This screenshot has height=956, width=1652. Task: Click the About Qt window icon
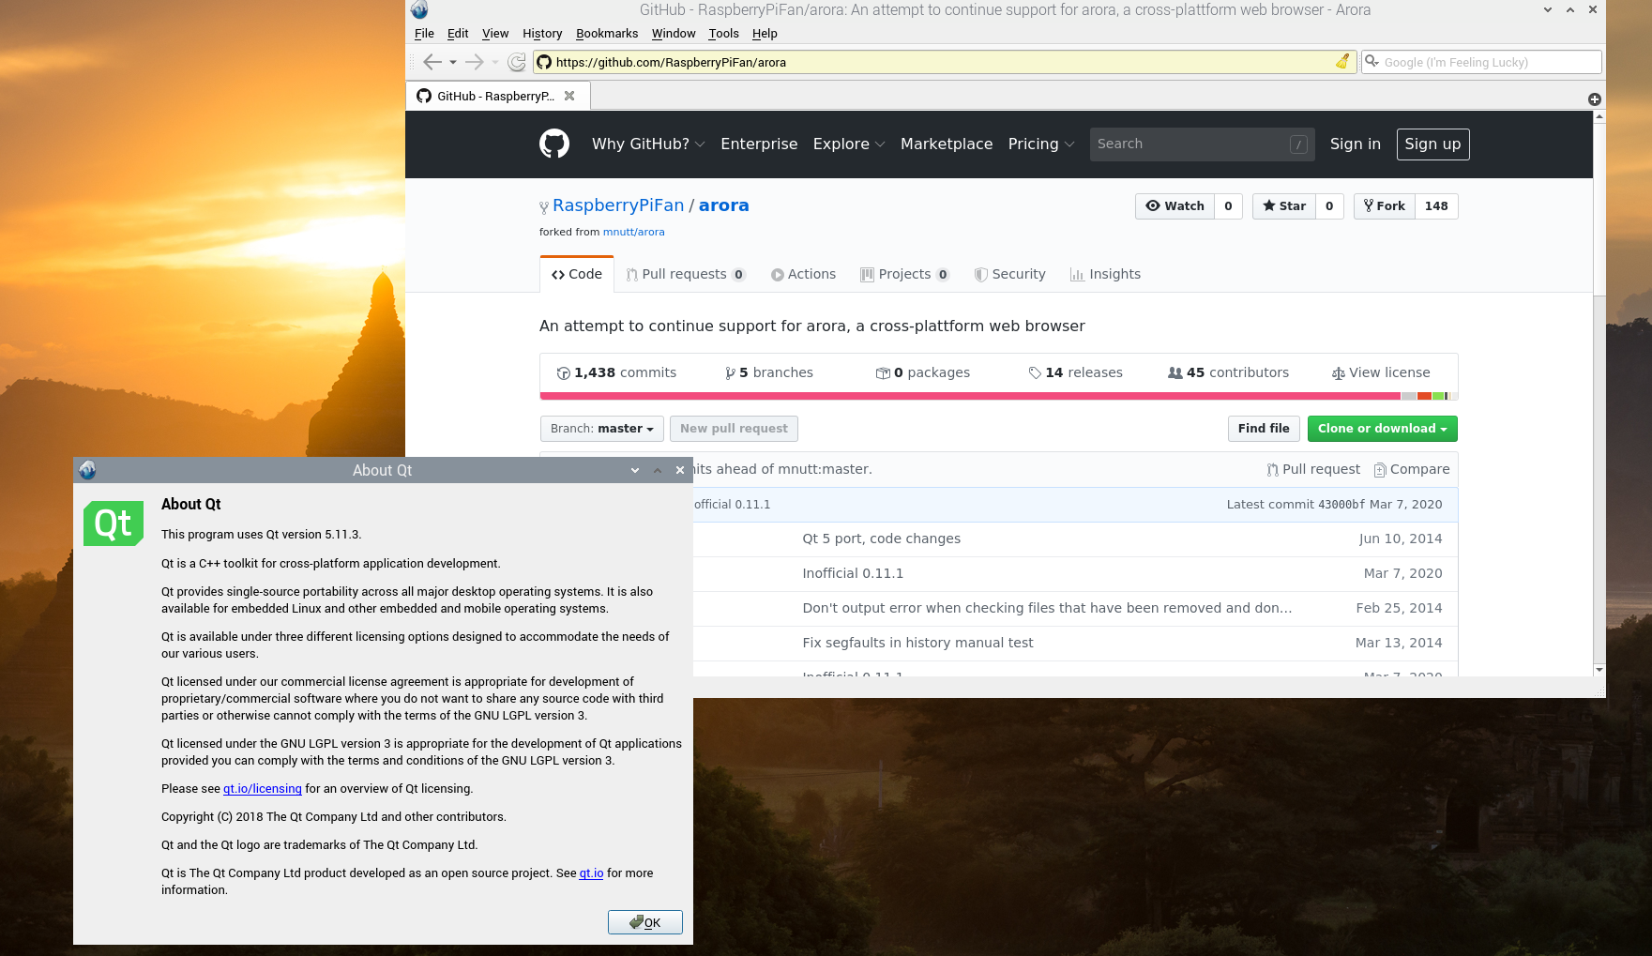point(87,470)
